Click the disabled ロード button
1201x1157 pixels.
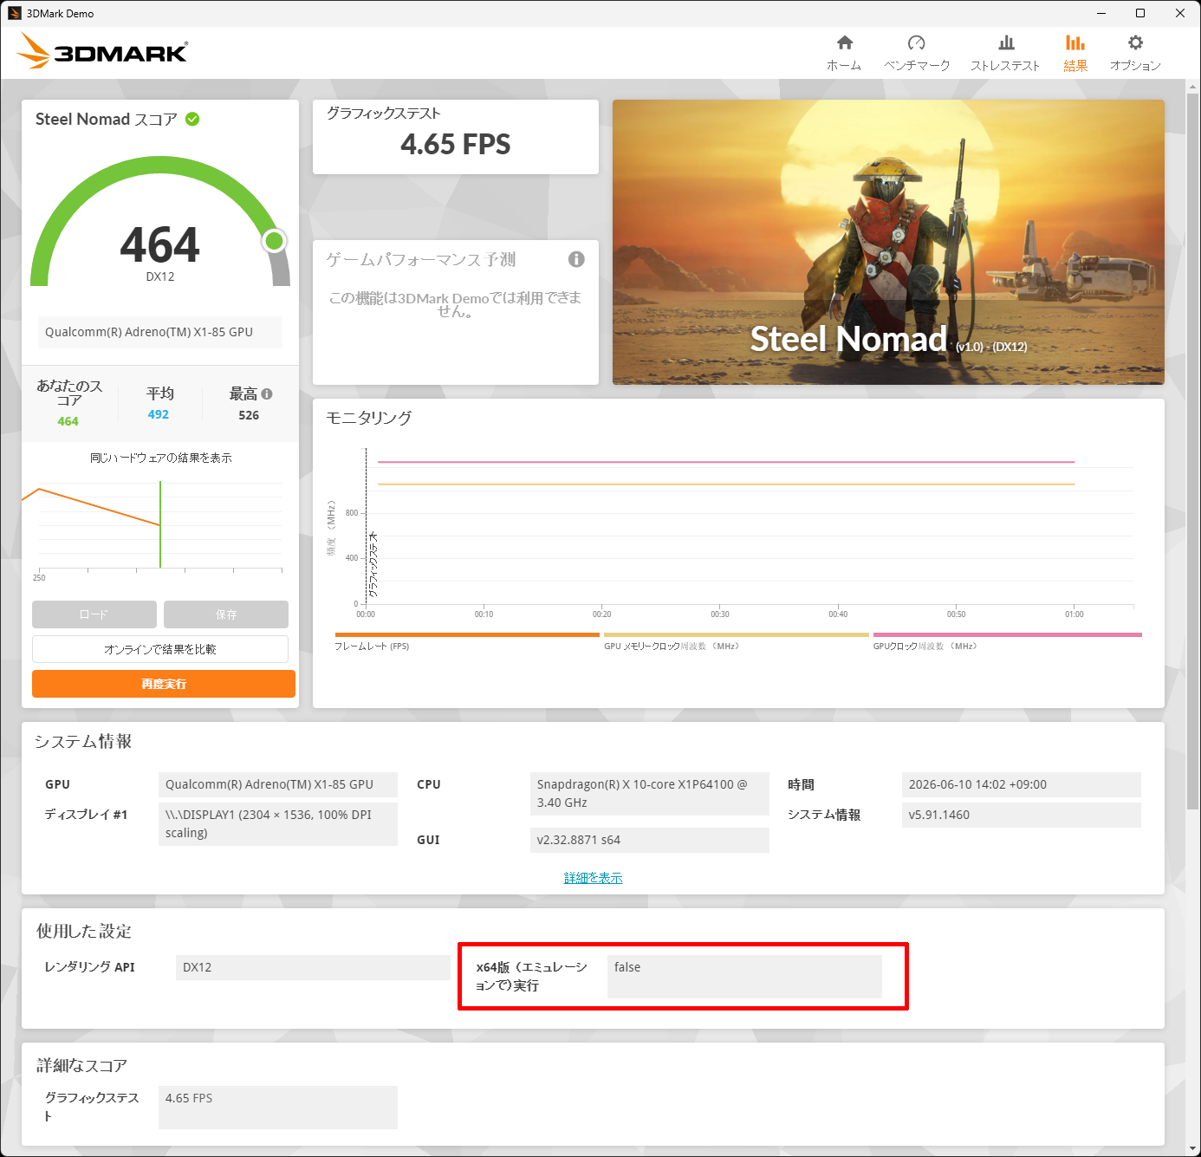click(94, 614)
